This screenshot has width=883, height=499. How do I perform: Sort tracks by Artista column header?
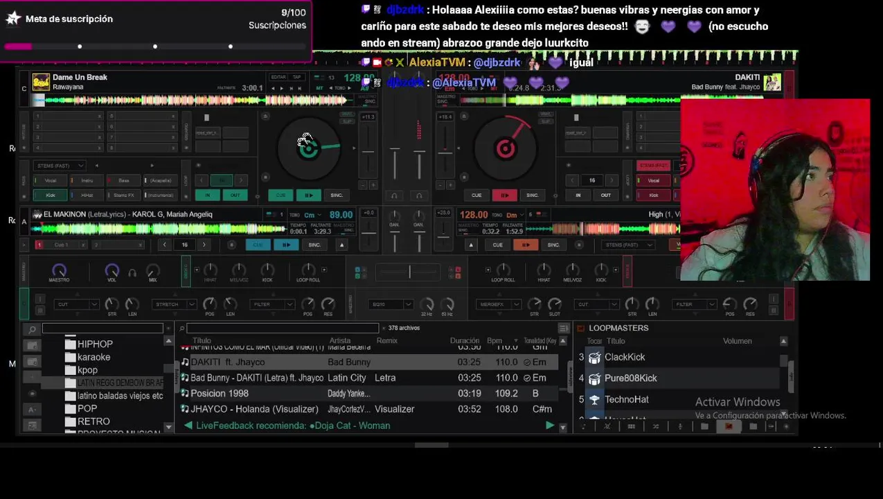(x=340, y=341)
